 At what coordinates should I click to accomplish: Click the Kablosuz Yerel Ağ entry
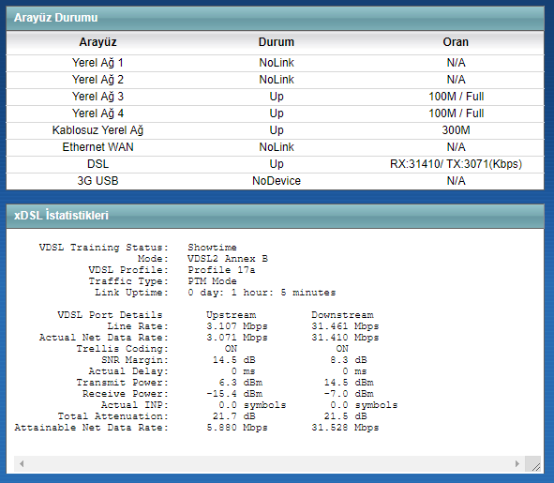point(97,130)
